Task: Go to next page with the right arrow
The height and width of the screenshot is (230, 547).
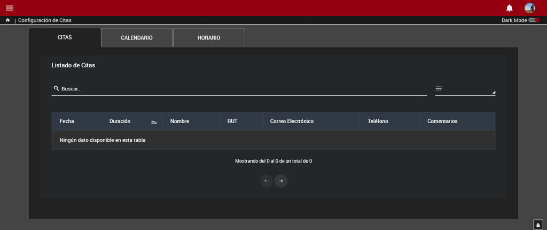Action: pyautogui.click(x=281, y=181)
